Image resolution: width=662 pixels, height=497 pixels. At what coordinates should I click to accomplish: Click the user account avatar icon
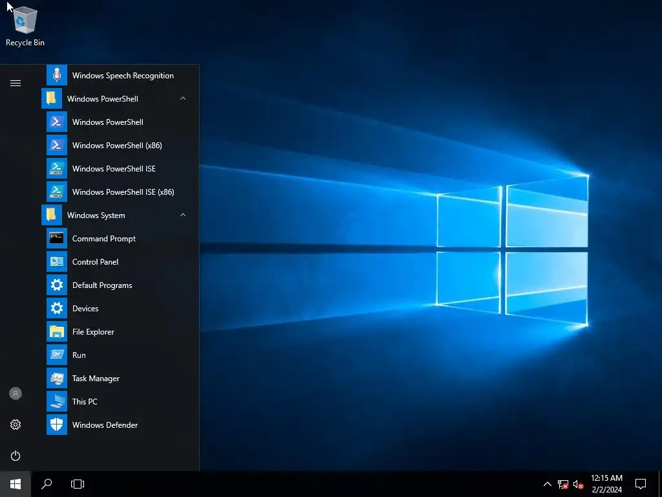point(16,393)
